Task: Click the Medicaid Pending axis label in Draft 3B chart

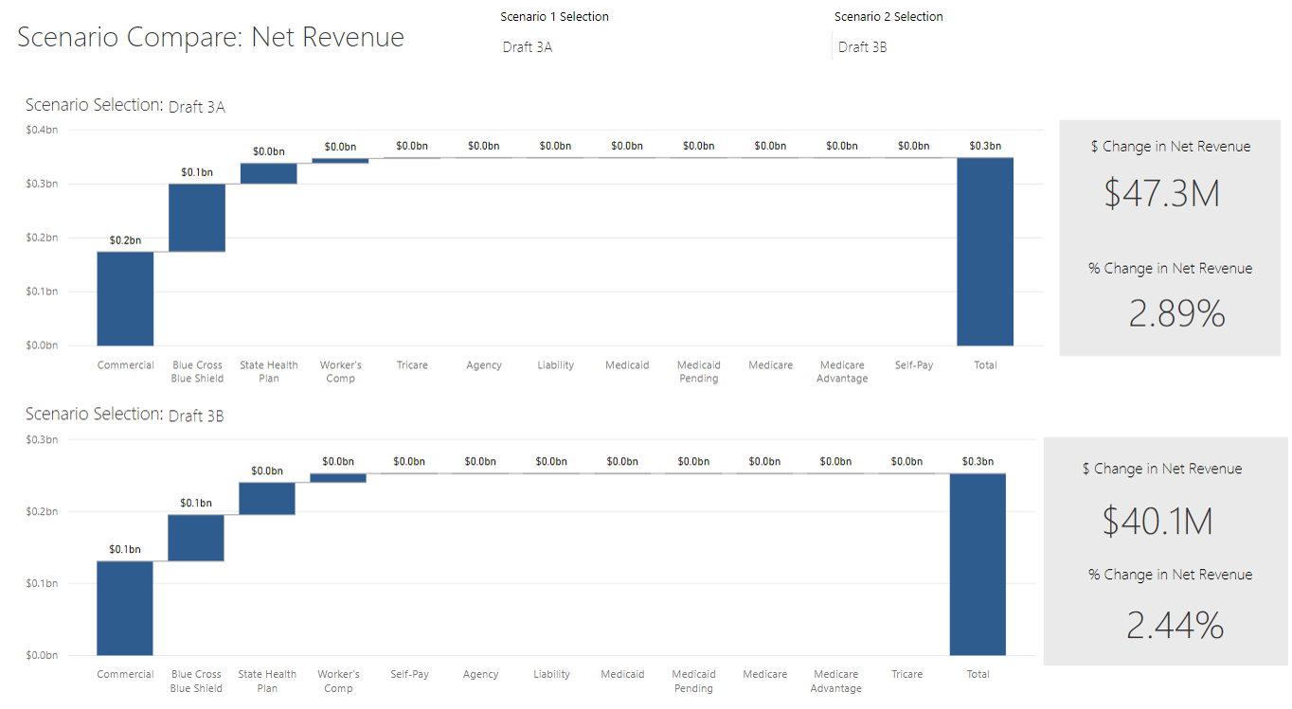Action: [x=693, y=682]
